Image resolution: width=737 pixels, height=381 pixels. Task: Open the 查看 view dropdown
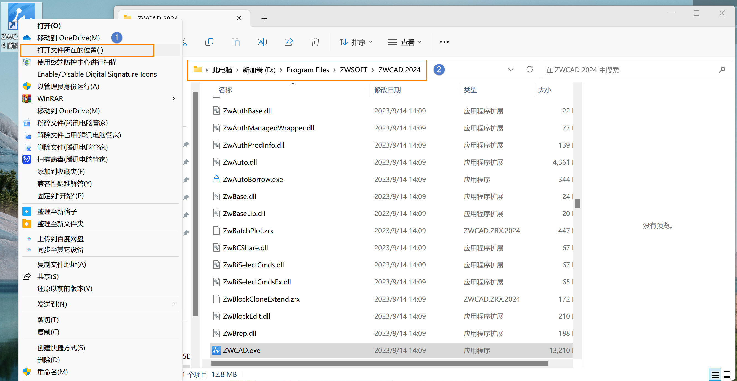pyautogui.click(x=405, y=42)
